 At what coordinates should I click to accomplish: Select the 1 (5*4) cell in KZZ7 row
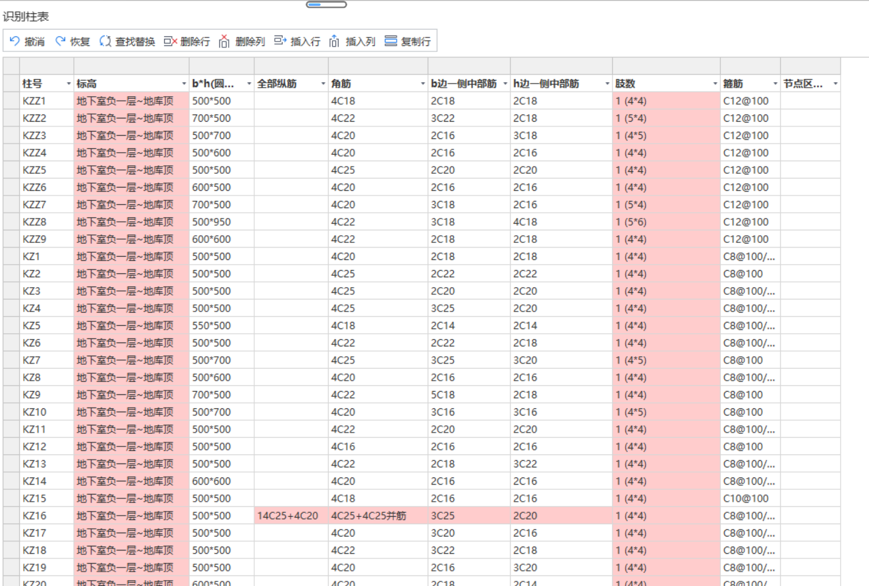[666, 205]
